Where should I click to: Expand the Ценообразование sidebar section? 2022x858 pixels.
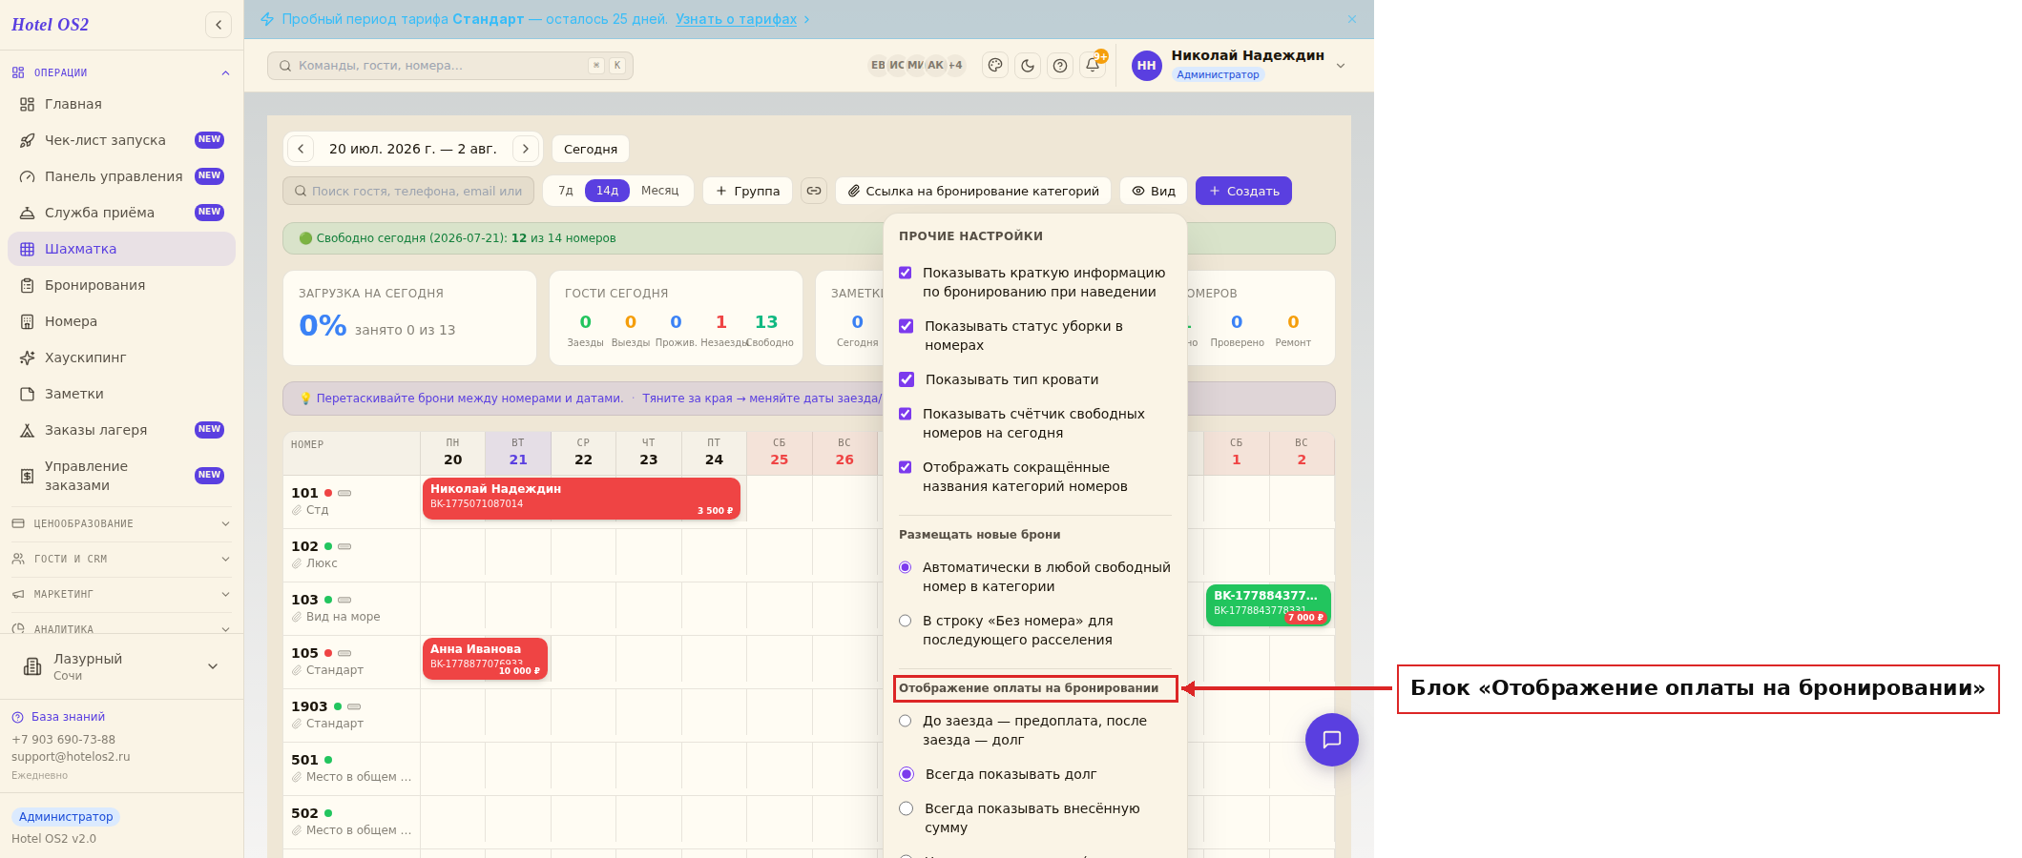(121, 523)
